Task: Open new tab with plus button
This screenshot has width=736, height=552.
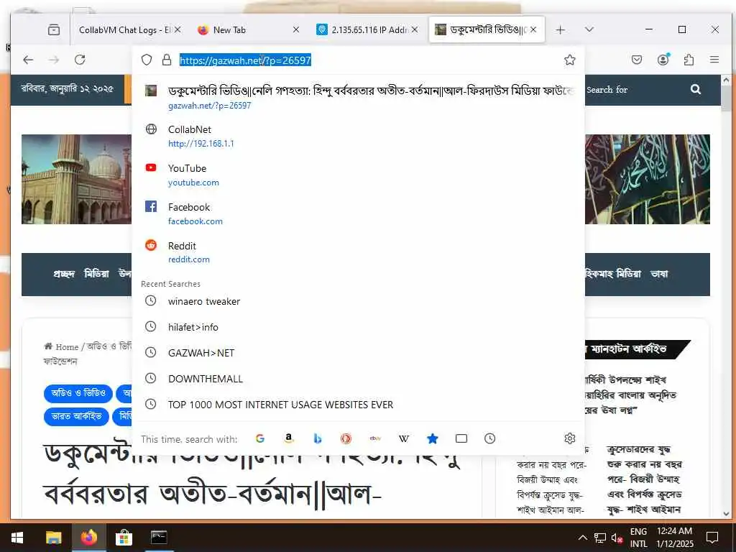Action: [x=560, y=29]
